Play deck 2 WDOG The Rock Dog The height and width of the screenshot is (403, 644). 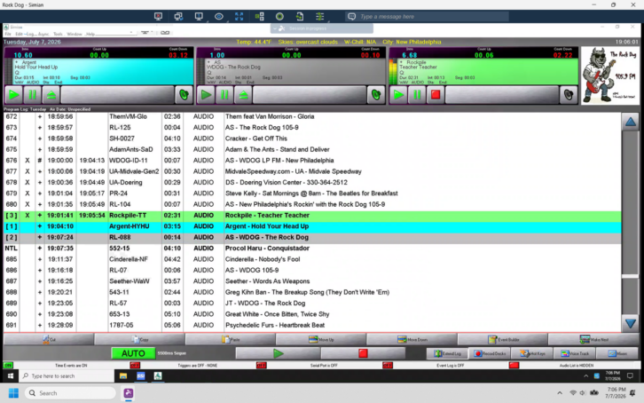pyautogui.click(x=206, y=95)
